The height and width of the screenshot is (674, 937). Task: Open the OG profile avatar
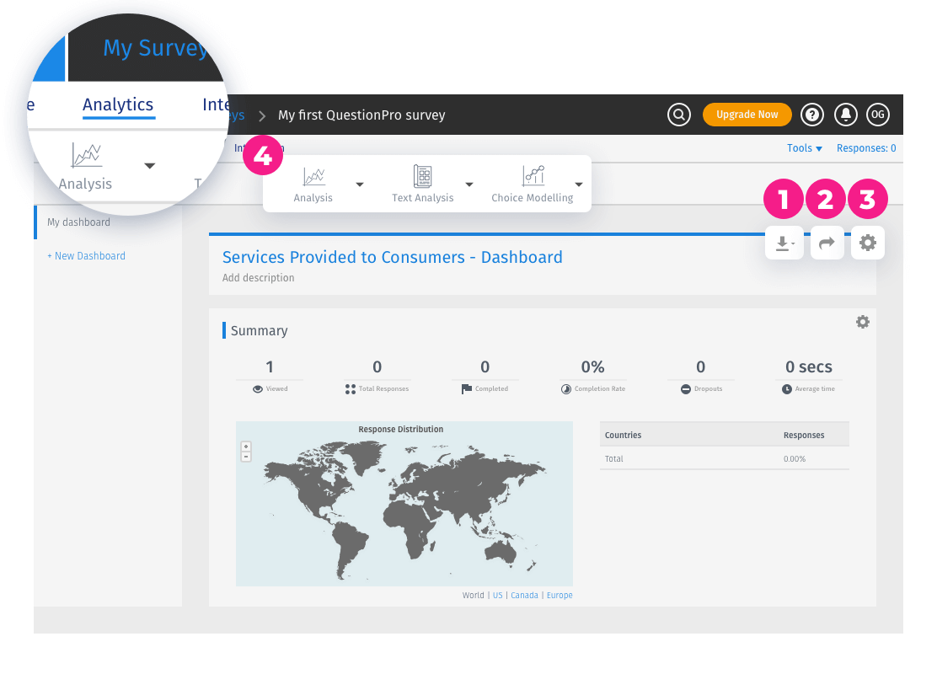(878, 114)
